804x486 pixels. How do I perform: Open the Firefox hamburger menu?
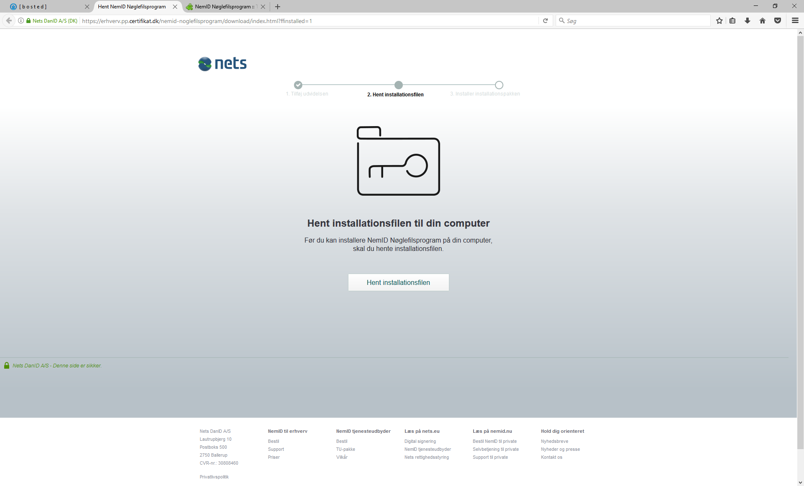click(x=795, y=21)
